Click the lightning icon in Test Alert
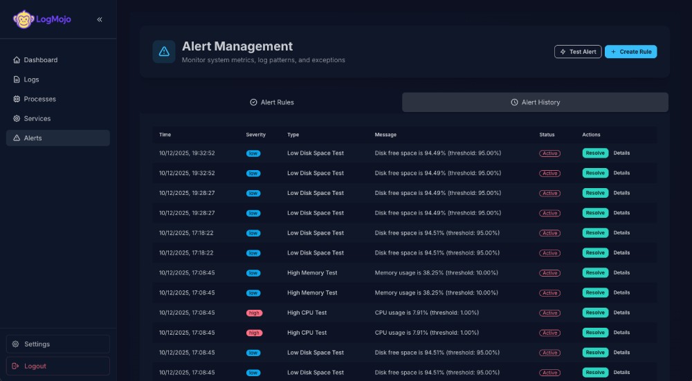692x381 pixels. pos(563,52)
